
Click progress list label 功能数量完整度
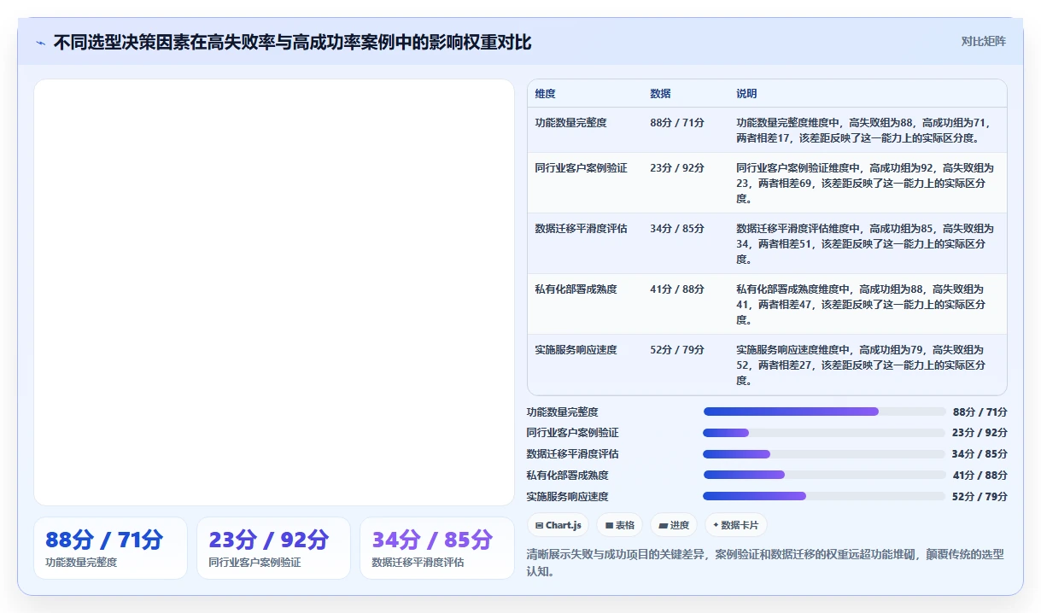click(563, 412)
